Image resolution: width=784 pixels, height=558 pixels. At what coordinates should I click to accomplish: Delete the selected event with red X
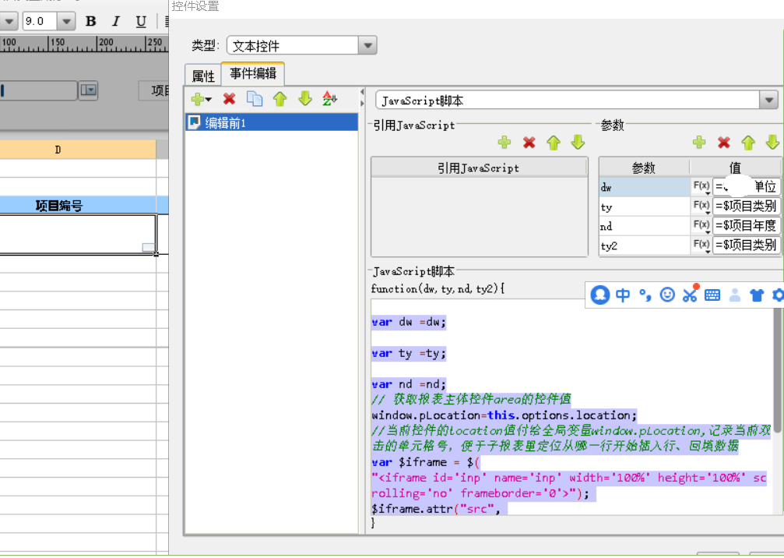230,99
